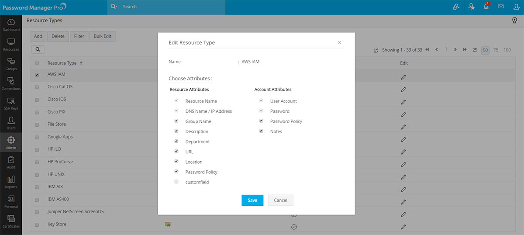The image size is (524, 235).
Task: Open the Filter button
Action: pos(79,36)
